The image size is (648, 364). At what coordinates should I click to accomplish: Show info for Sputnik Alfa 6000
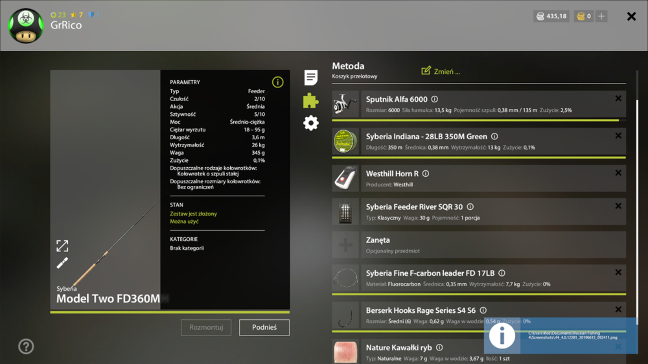pyautogui.click(x=435, y=99)
